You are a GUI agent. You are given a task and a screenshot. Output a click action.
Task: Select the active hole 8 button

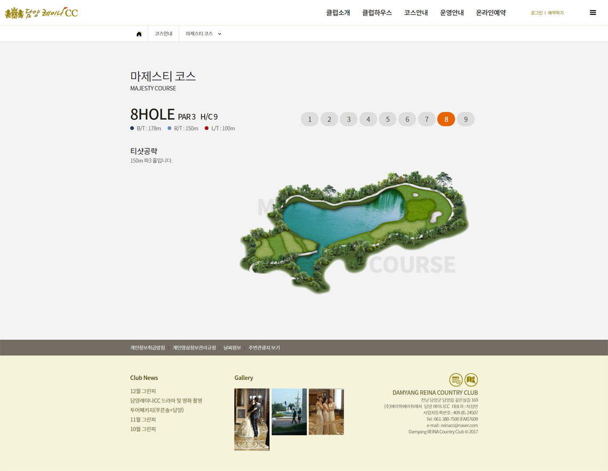446,119
